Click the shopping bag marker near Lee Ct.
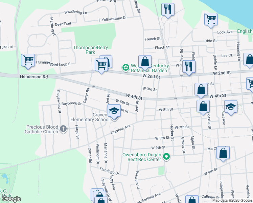The height and width of the screenshot is (203, 253). pyautogui.click(x=249, y=60)
